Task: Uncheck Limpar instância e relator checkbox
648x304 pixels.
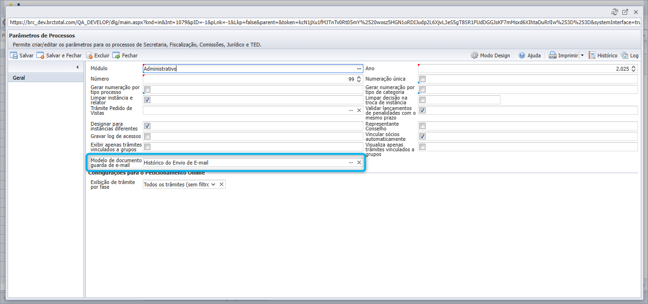Action: [x=147, y=100]
